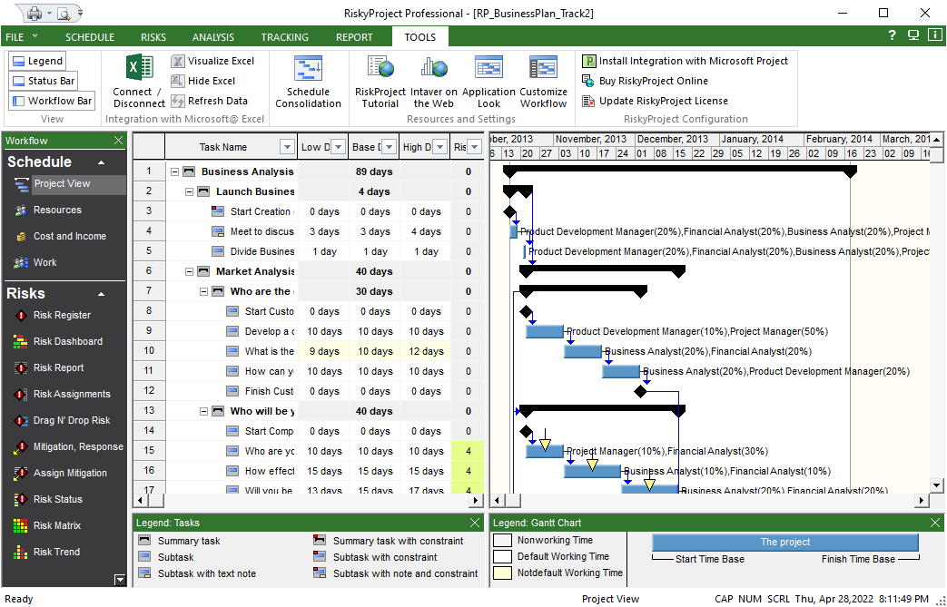Switch to the TRACKING ribbon tab
This screenshot has height=607, width=947.
coord(284,37)
